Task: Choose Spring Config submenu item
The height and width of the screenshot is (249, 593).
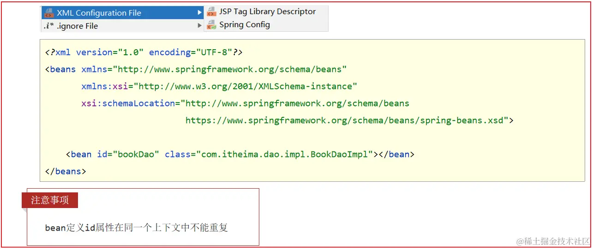Action: click(x=266, y=25)
